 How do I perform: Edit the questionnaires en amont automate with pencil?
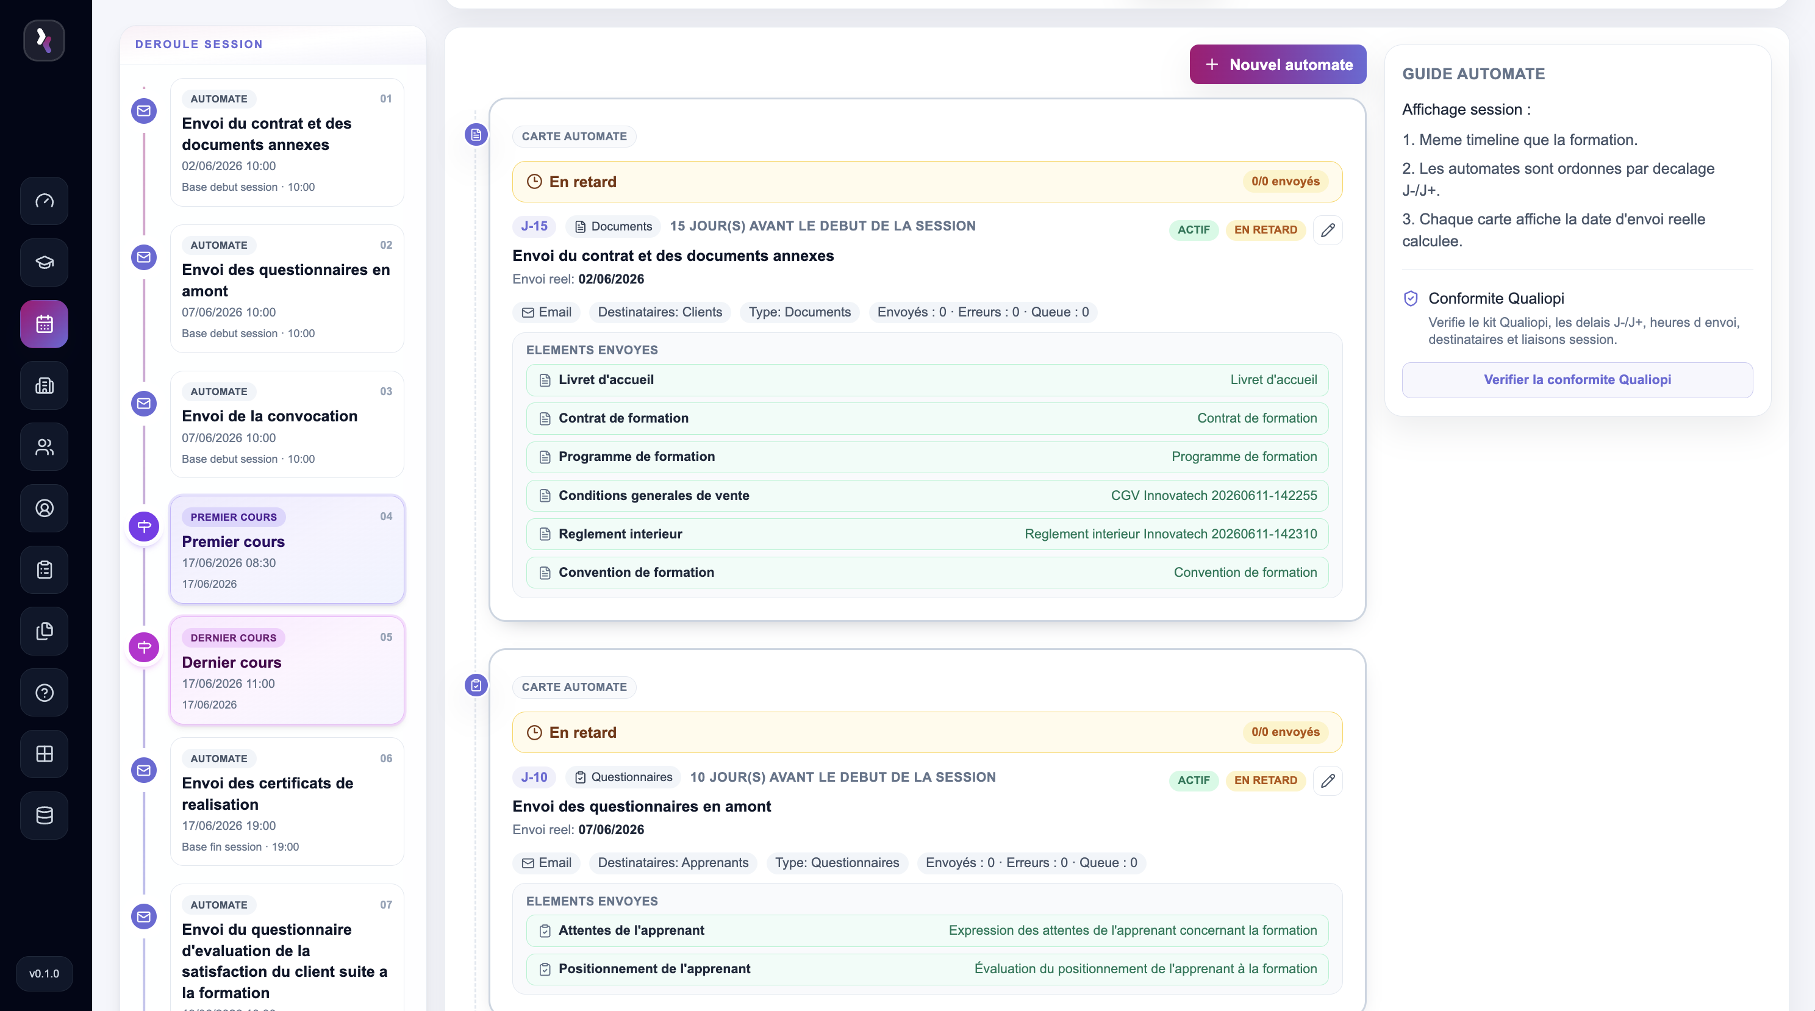[1328, 781]
